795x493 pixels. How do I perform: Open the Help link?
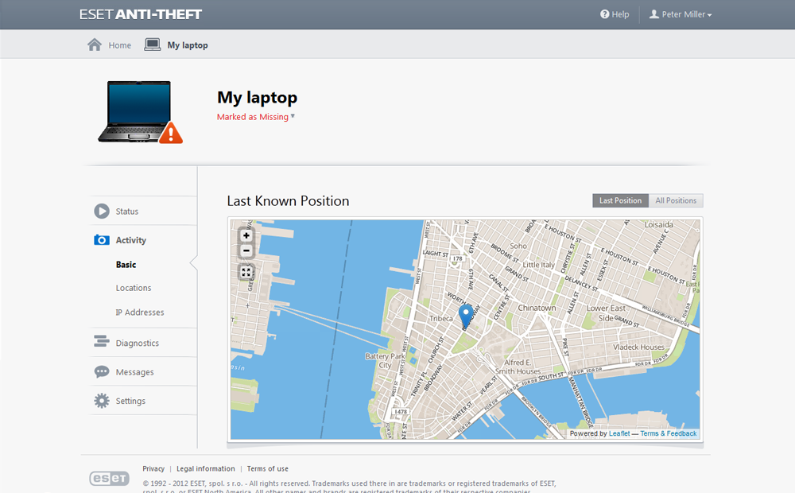tap(620, 14)
